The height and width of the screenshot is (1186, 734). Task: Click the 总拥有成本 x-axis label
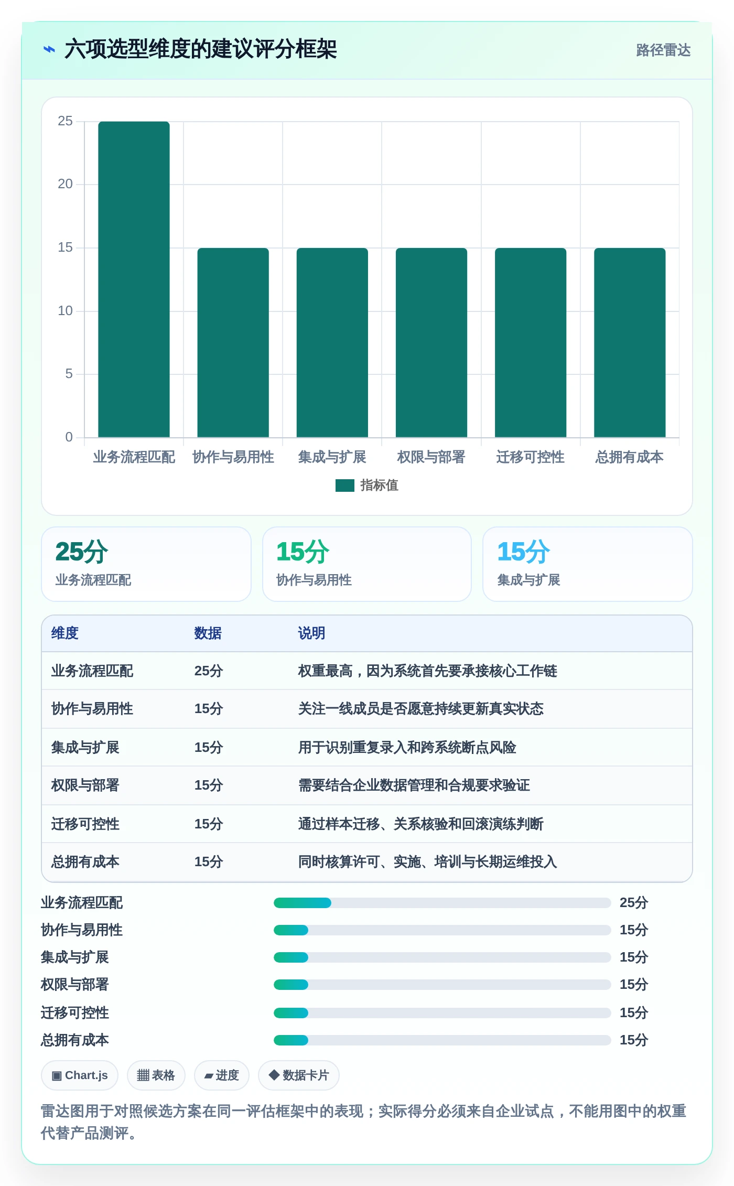pyautogui.click(x=629, y=457)
